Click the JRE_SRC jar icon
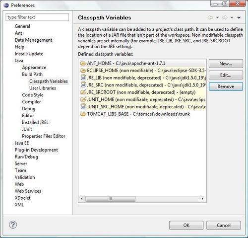The image size is (248, 238). coord(83,85)
